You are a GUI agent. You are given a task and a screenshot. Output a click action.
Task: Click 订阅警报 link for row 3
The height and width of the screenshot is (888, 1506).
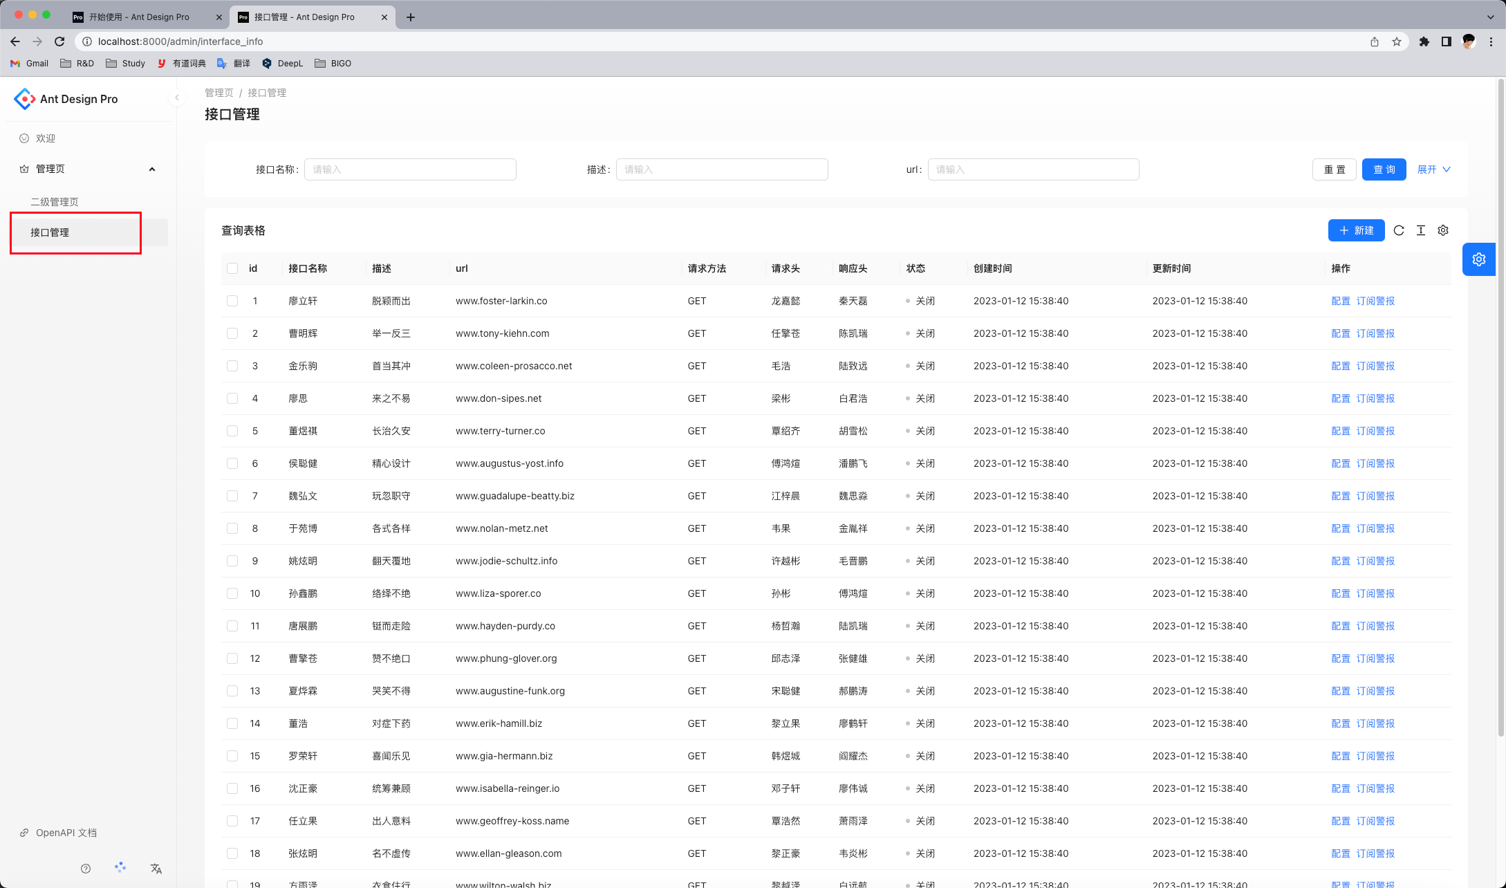point(1375,366)
